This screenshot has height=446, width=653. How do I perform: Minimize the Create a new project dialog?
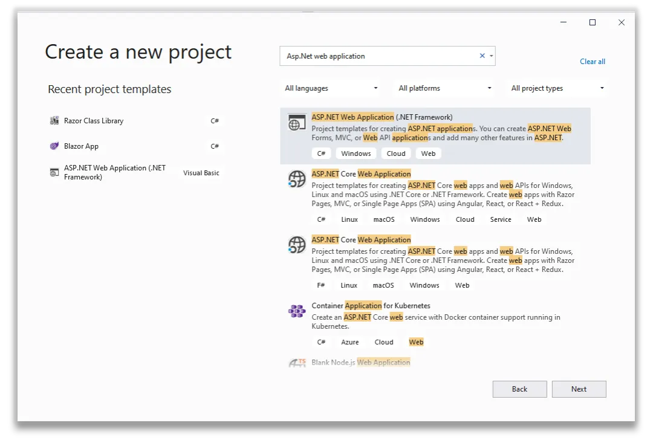564,22
